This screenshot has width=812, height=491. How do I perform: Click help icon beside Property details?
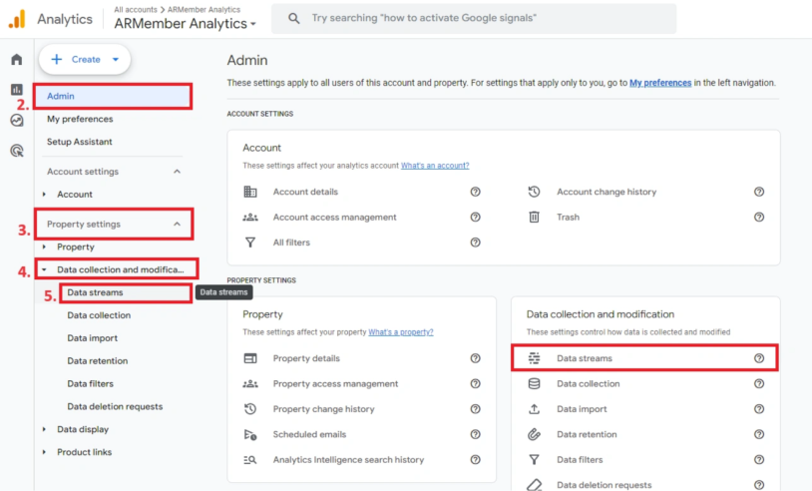475,358
